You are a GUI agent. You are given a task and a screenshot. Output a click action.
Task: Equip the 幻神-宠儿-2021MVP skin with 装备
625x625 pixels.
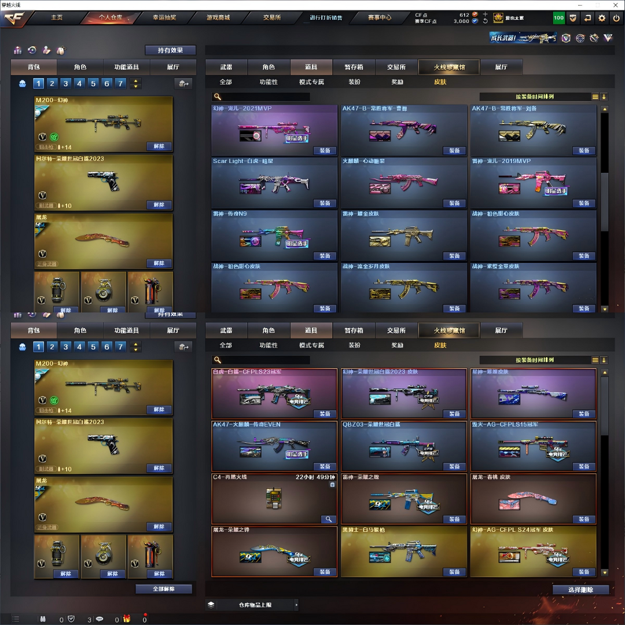[x=325, y=150]
